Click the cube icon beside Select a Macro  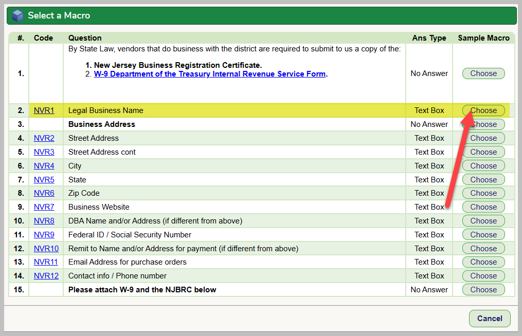coord(17,15)
